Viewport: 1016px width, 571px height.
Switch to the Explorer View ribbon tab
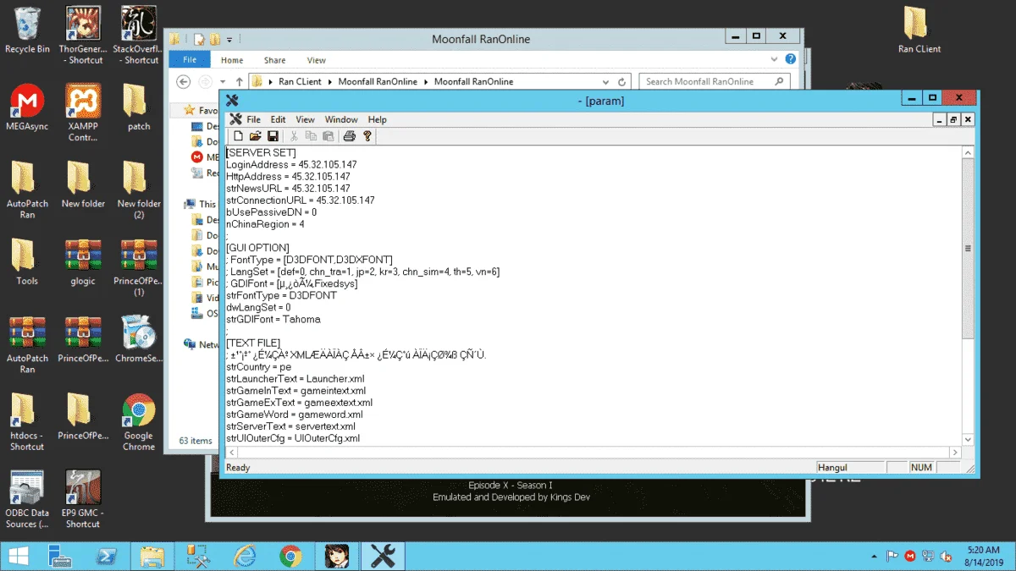point(316,60)
